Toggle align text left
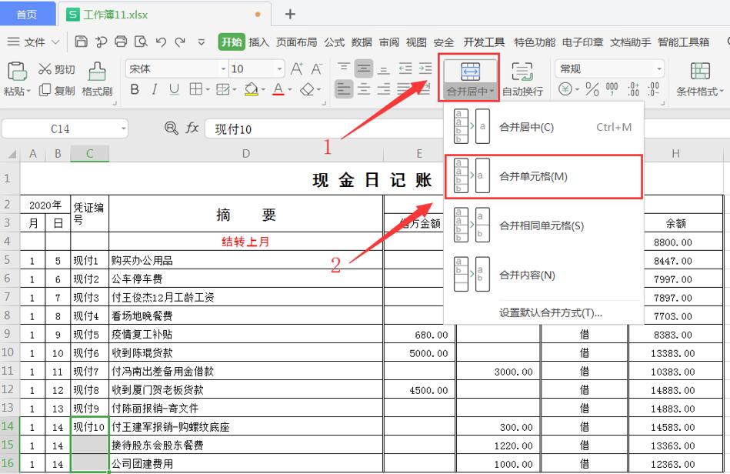This screenshot has width=730, height=474. (344, 89)
